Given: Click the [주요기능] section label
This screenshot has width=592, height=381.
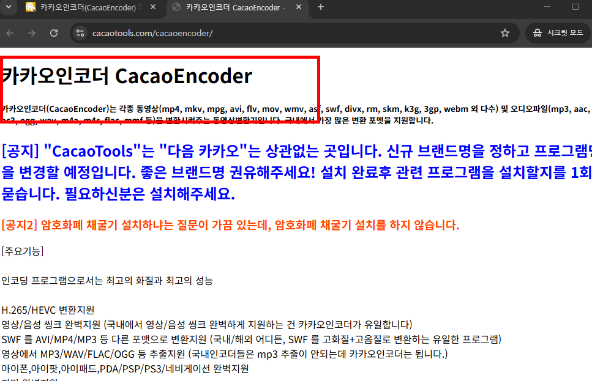Looking at the screenshot, I should [23, 251].
